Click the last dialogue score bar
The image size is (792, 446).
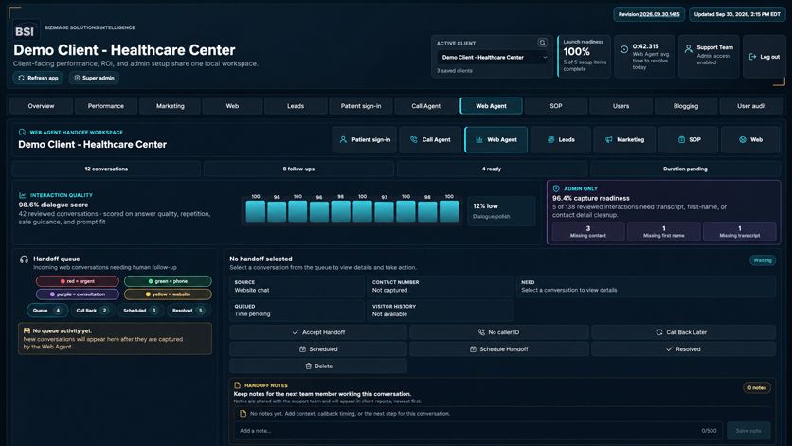(449, 211)
